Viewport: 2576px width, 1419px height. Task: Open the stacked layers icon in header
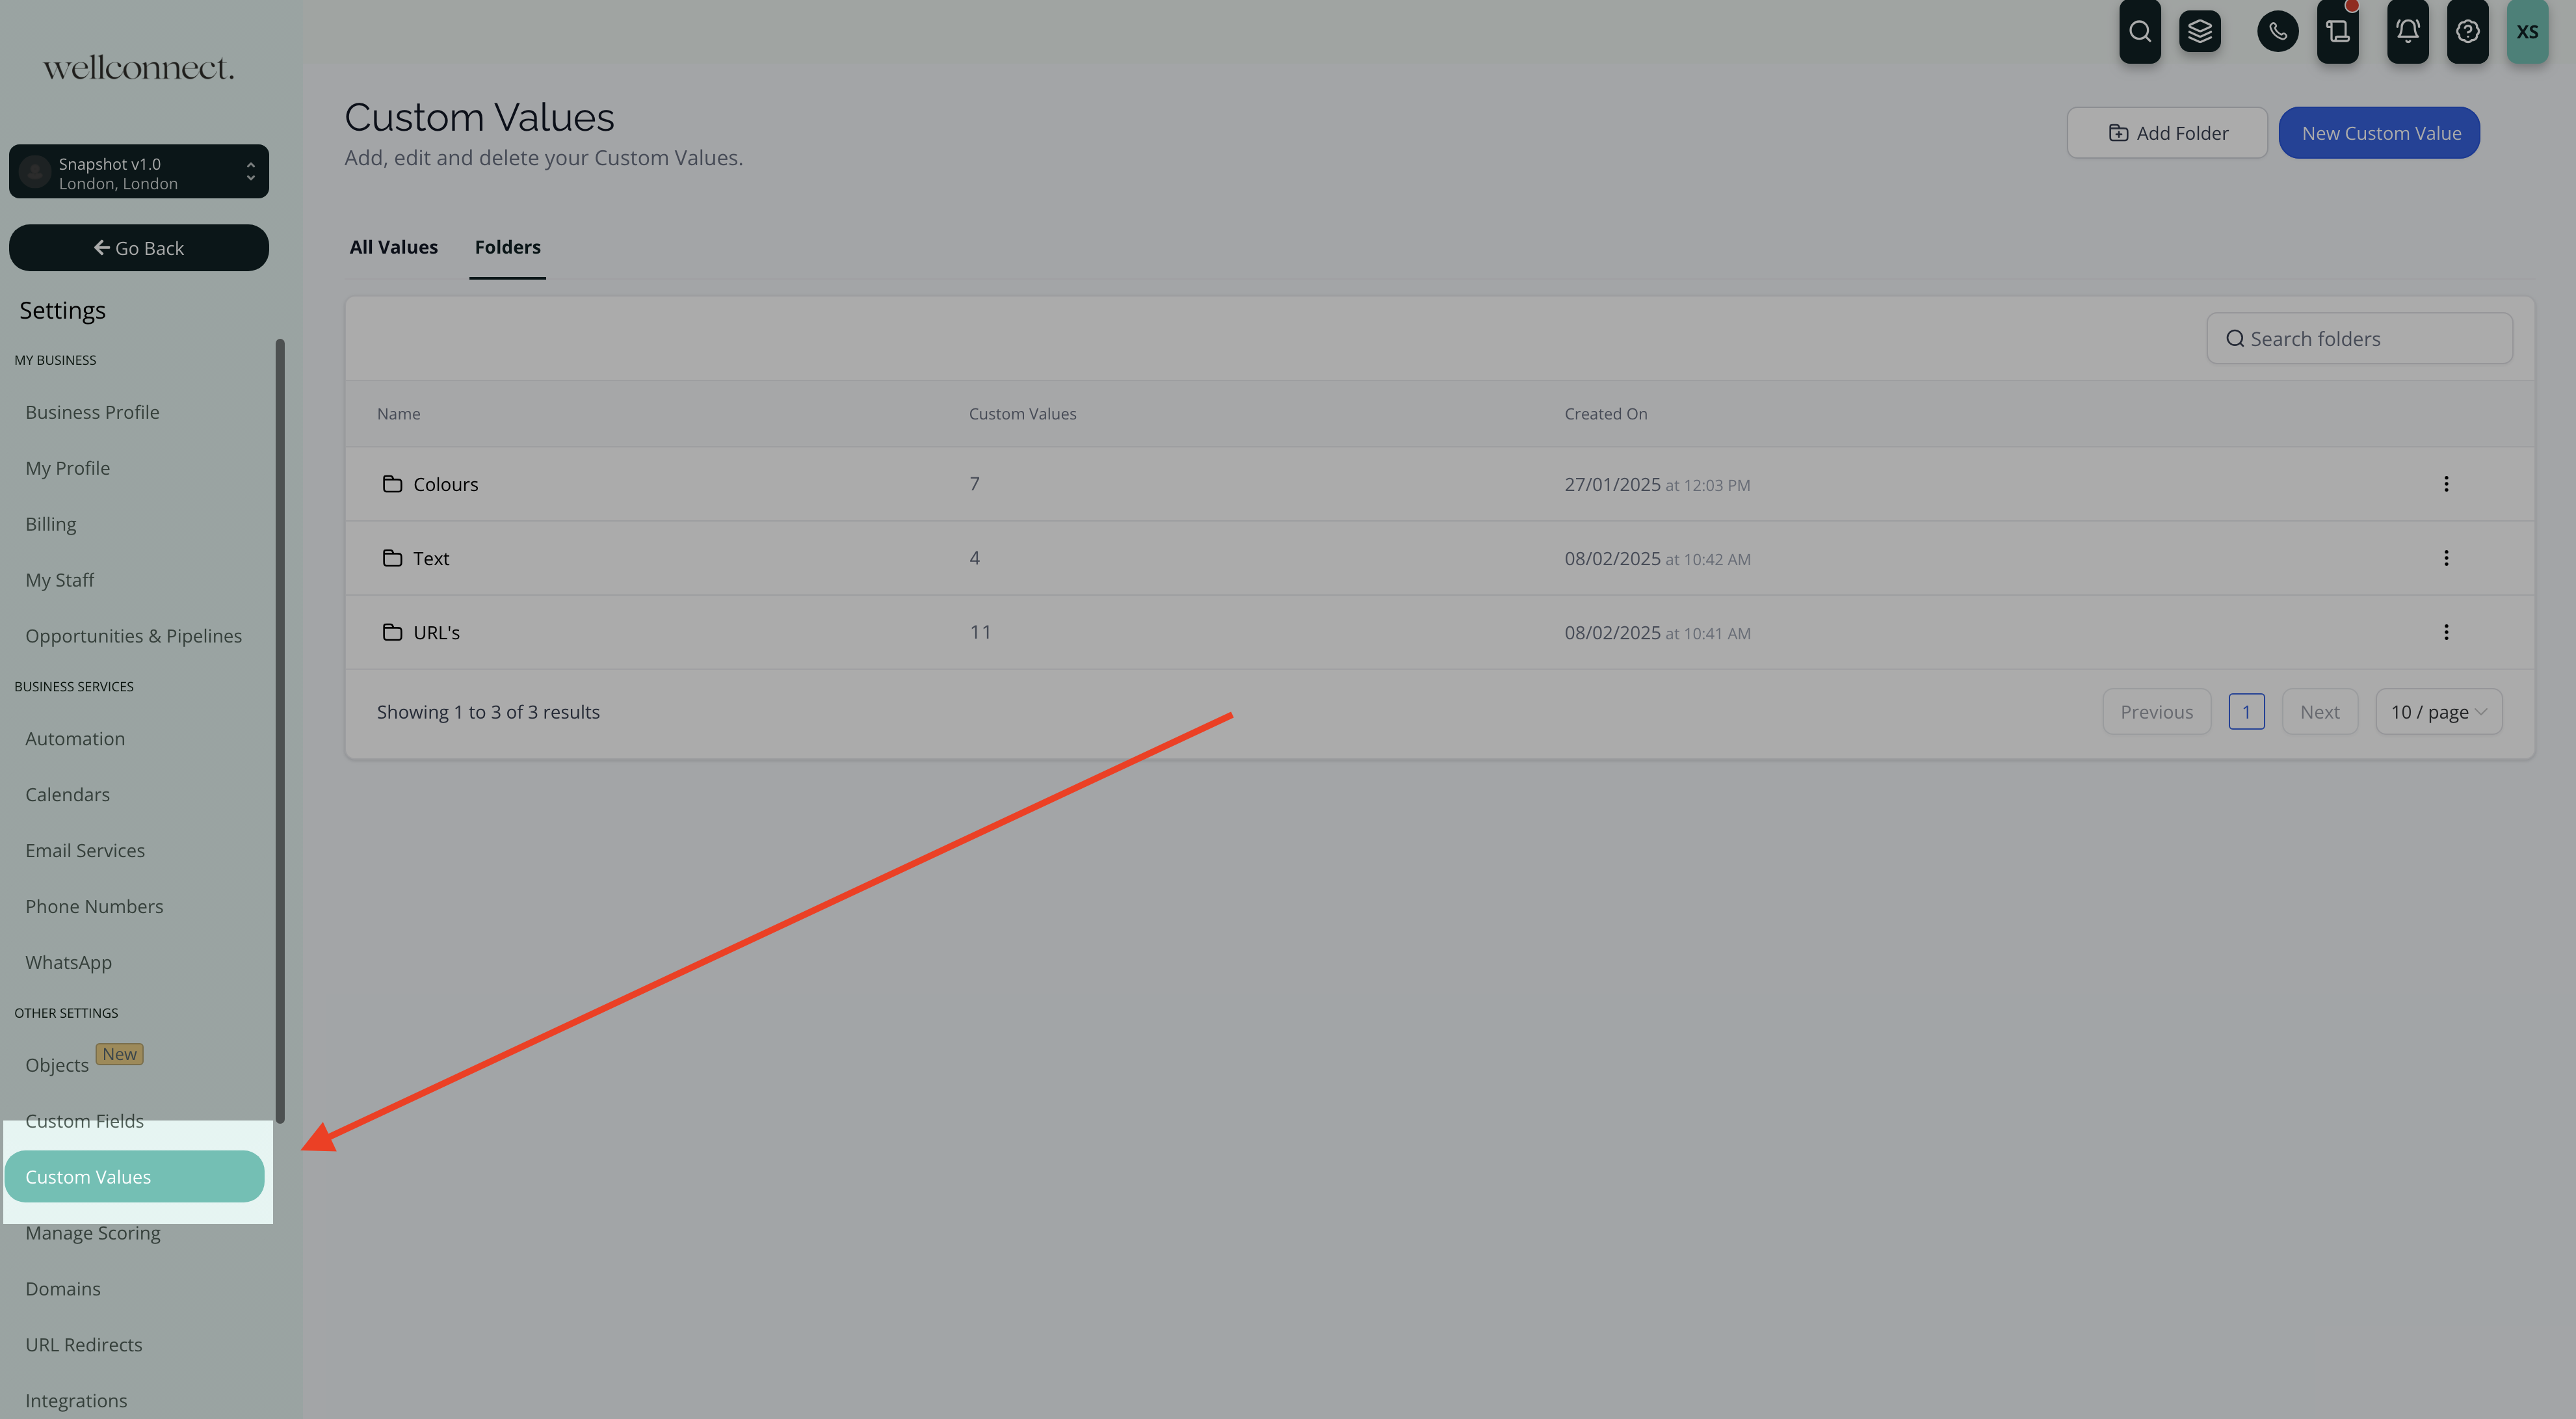pyautogui.click(x=2199, y=32)
